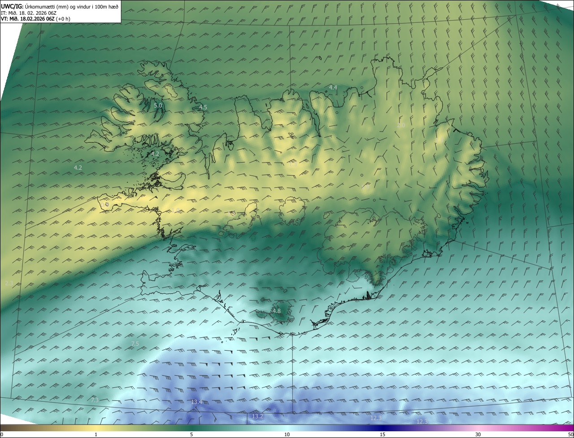Click the "5.0" value label on the map

pos(158,106)
